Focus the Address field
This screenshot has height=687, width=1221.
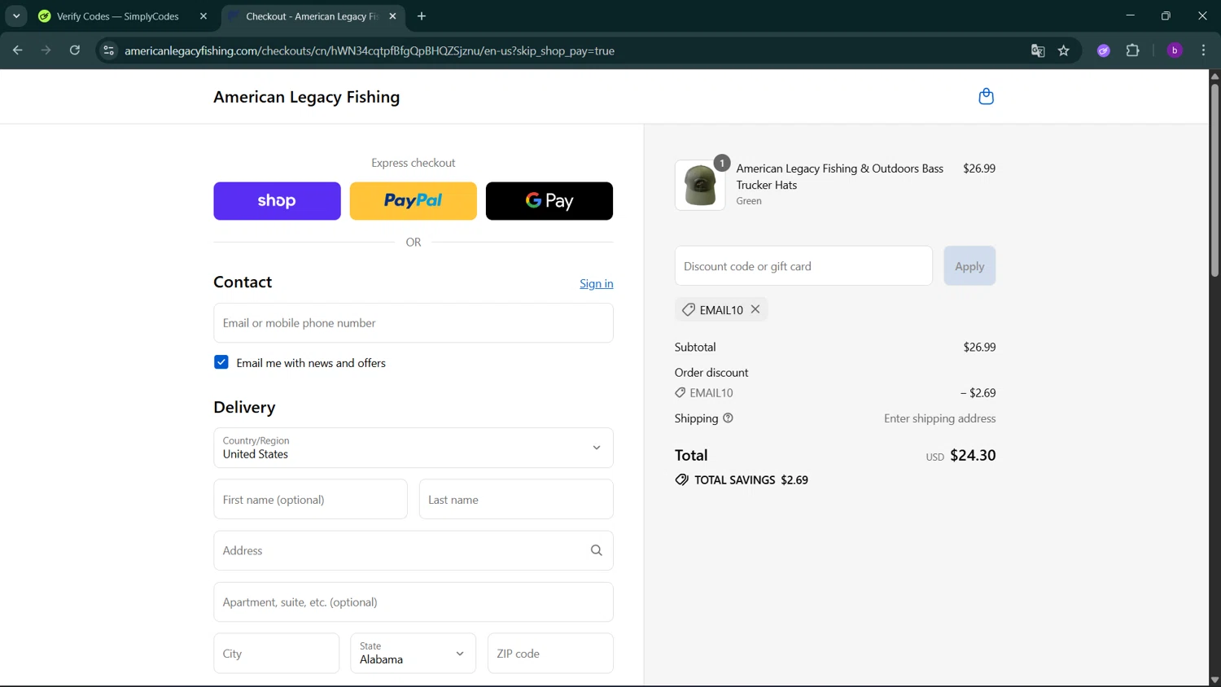[414, 550]
